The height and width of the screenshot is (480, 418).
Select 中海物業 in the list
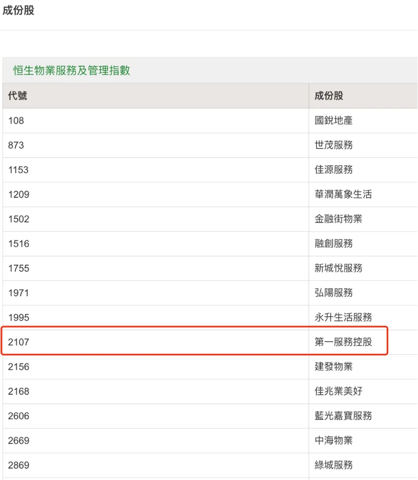pyautogui.click(x=334, y=440)
